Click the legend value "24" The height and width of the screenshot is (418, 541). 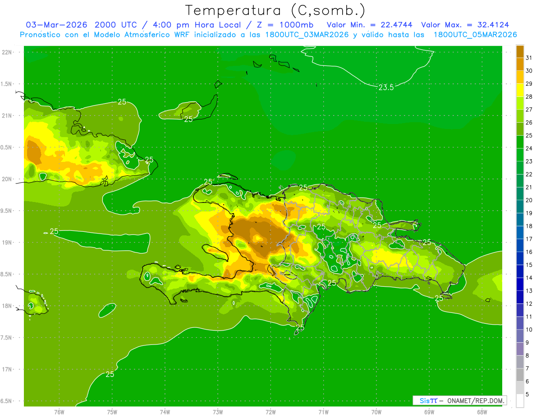click(529, 148)
